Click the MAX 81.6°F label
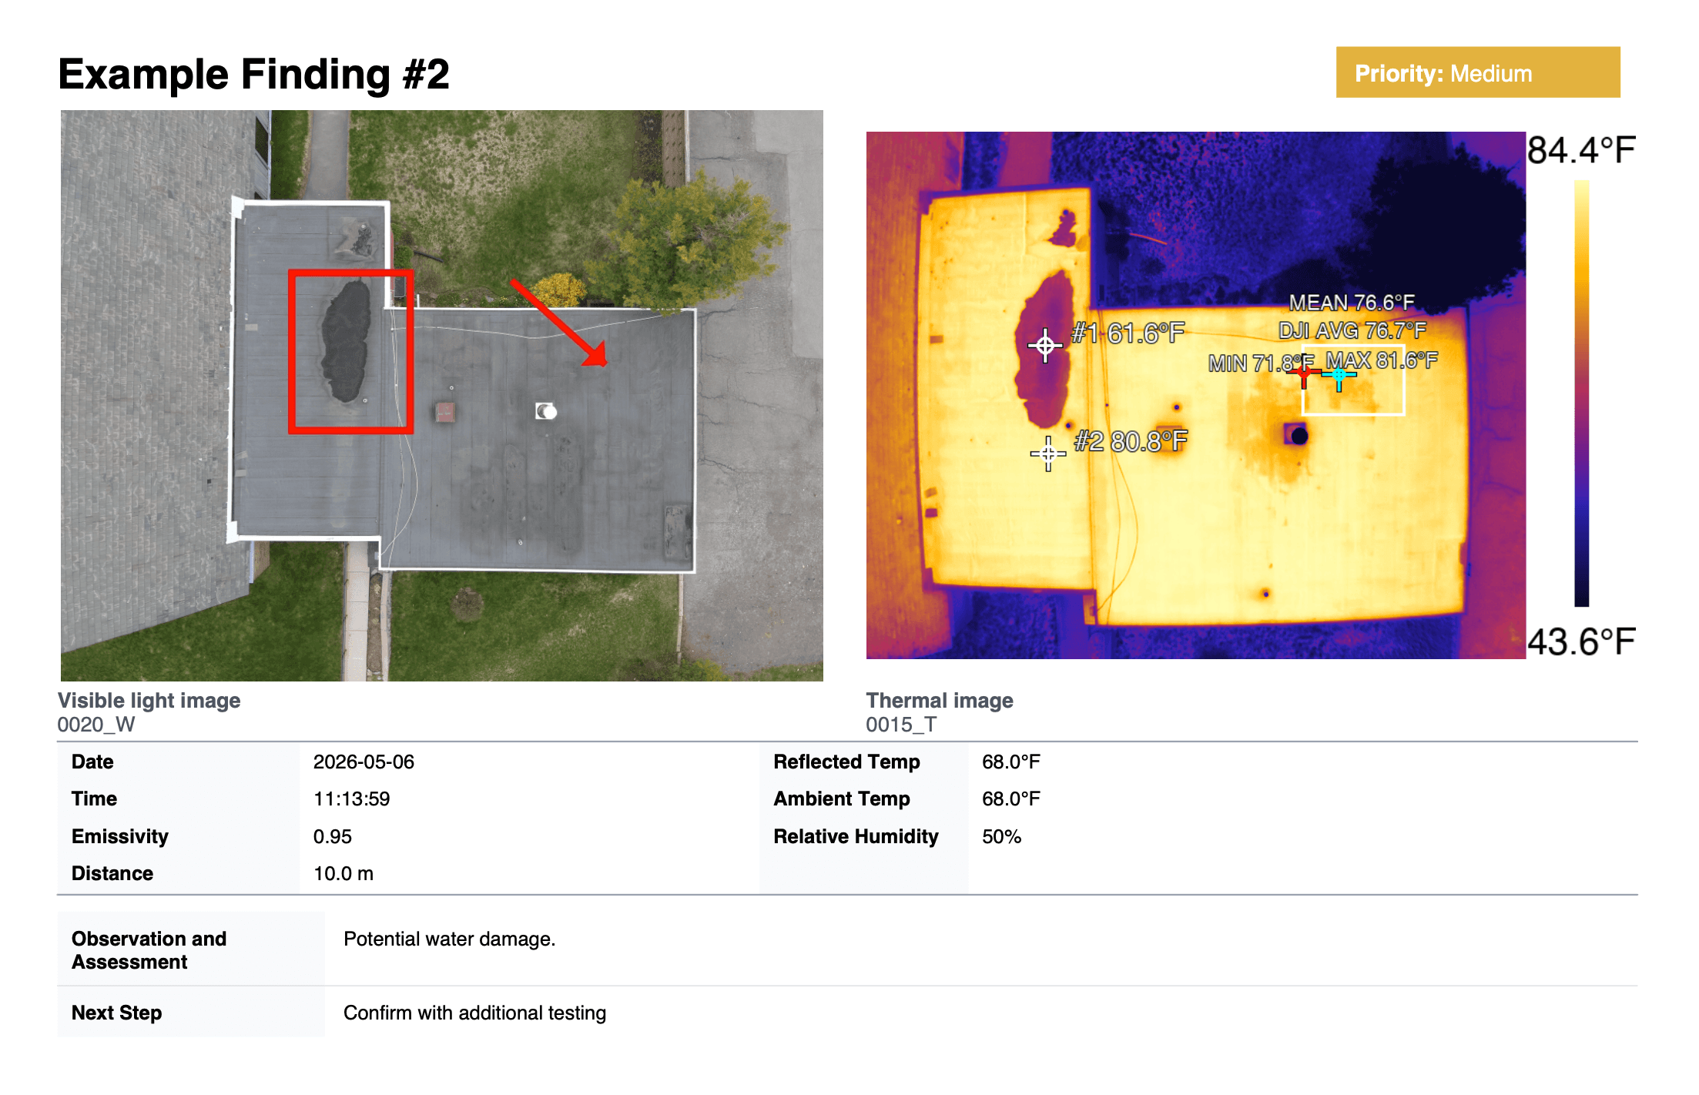The image size is (1699, 1095). point(1382,360)
